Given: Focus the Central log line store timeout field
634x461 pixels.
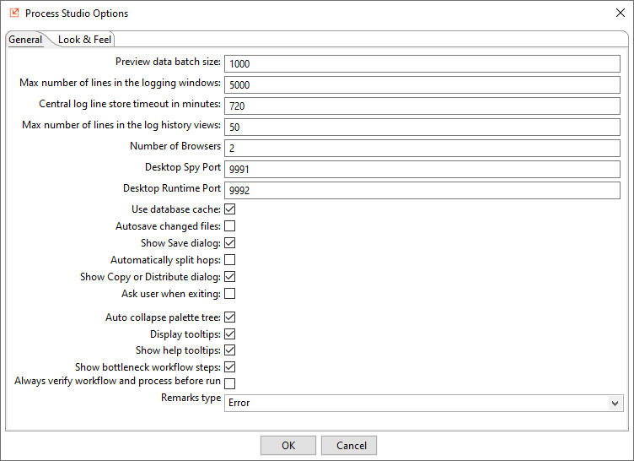Looking at the screenshot, I should point(423,106).
